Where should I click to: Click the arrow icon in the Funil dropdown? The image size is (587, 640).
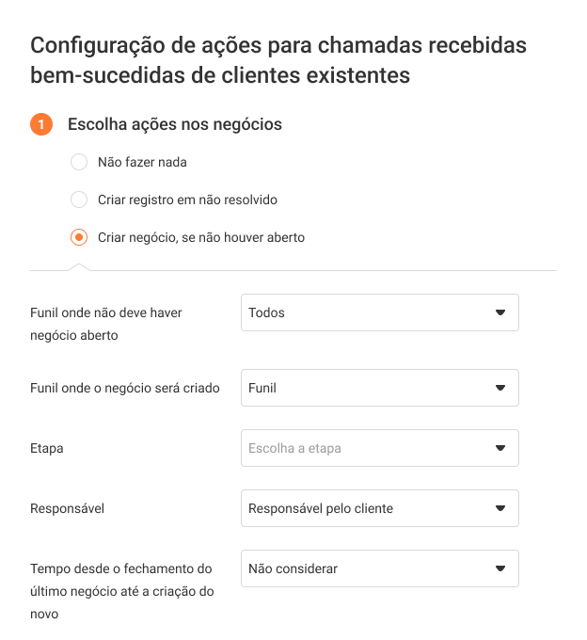(500, 388)
